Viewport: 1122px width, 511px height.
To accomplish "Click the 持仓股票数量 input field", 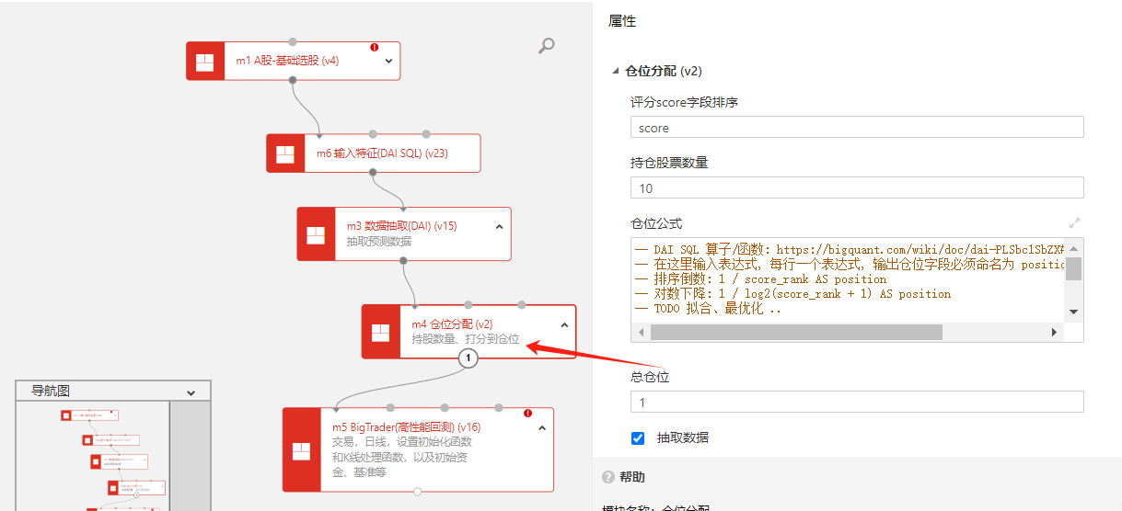I will tap(856, 188).
